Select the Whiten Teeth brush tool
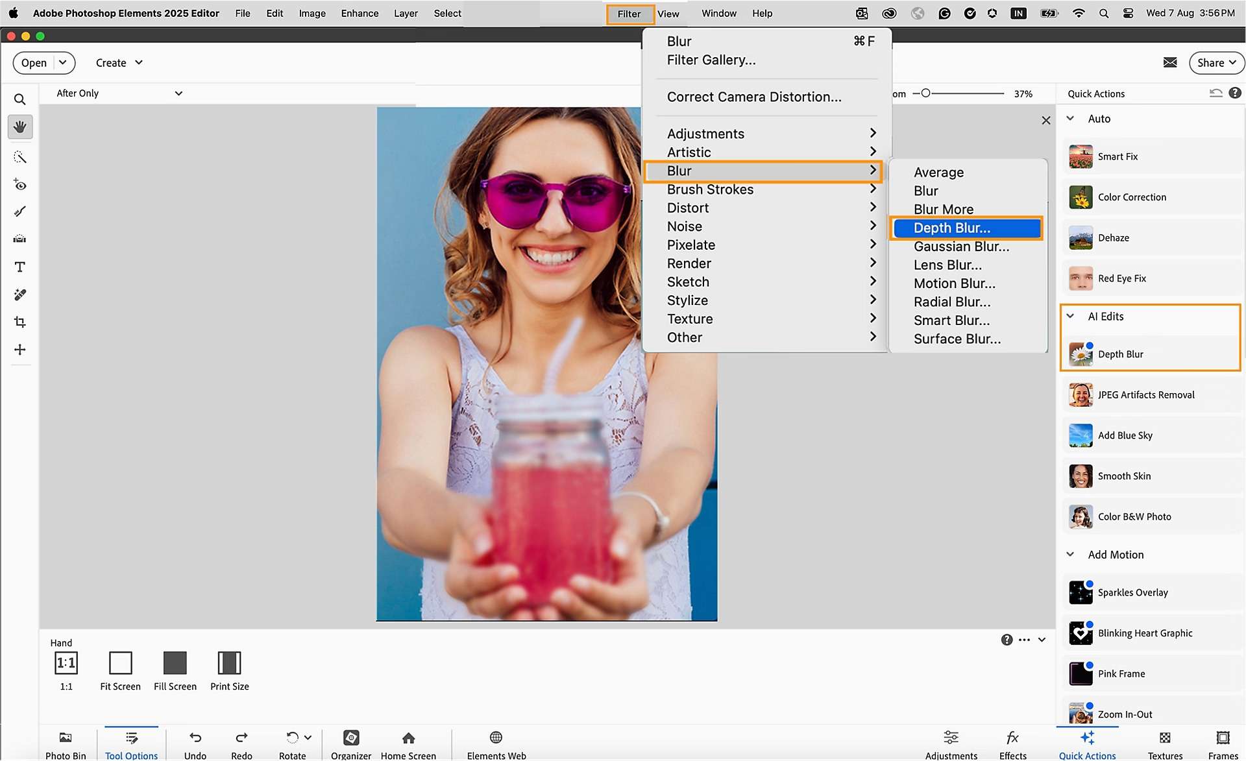 (20, 211)
